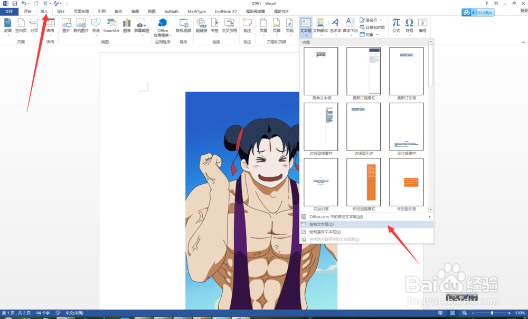This screenshot has height=319, width=528.
Task: Switch to the References (引用) tab
Action: pyautogui.click(x=102, y=12)
